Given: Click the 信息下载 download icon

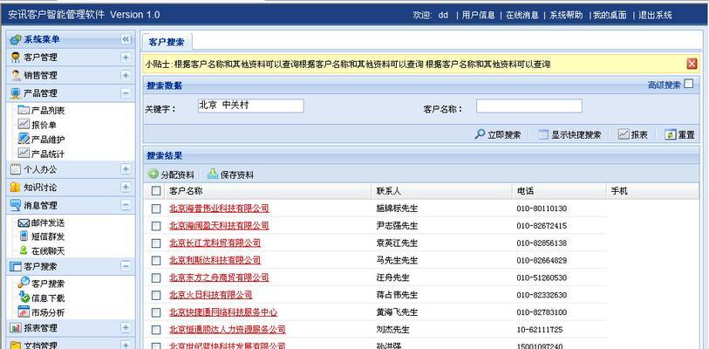Looking at the screenshot, I should (24, 297).
